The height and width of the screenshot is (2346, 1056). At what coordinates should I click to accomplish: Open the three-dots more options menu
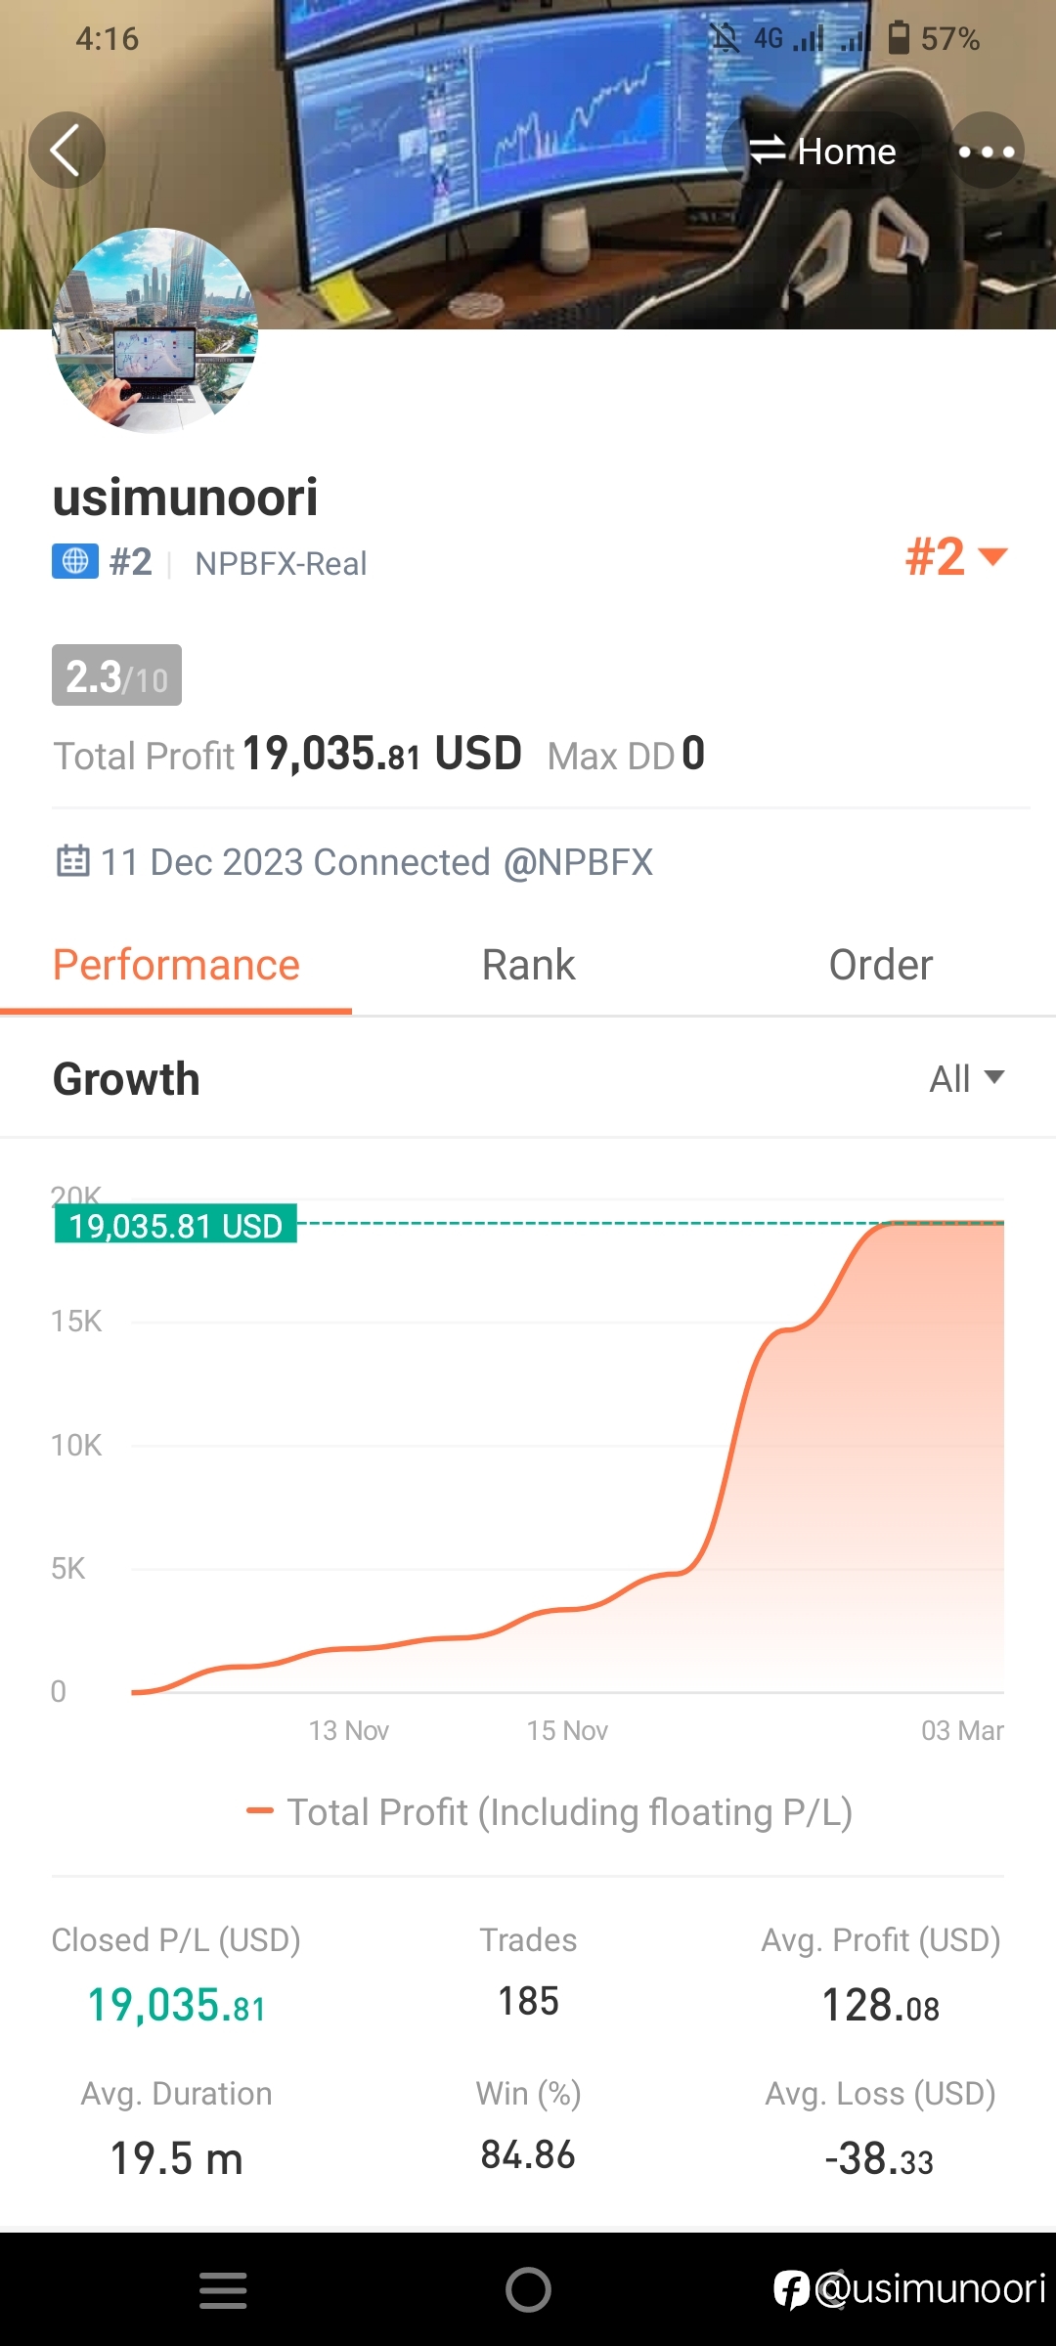[986, 151]
